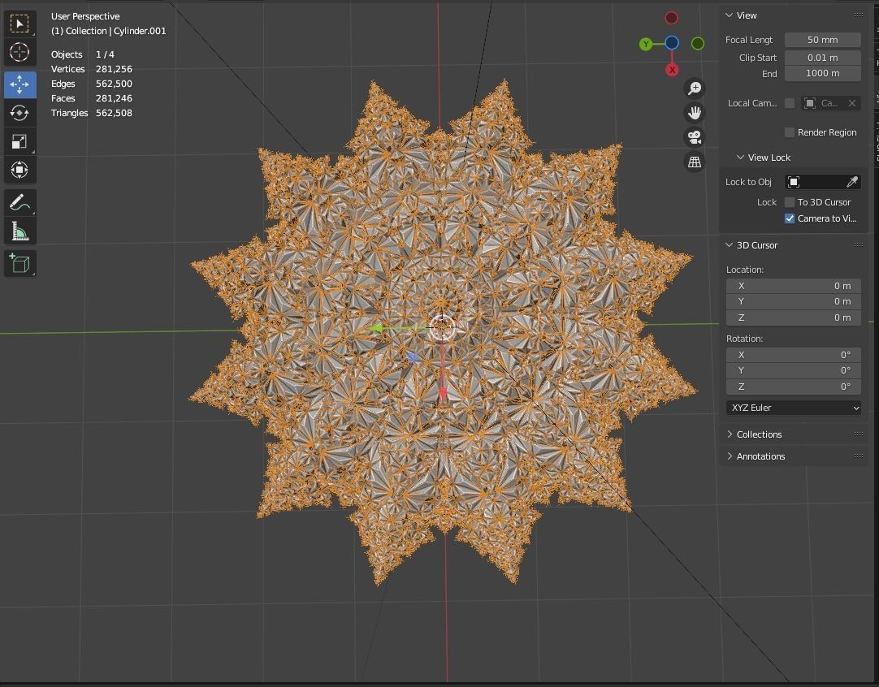Click the green Y axis gizmo
The height and width of the screenshot is (687, 879).
[x=646, y=44]
